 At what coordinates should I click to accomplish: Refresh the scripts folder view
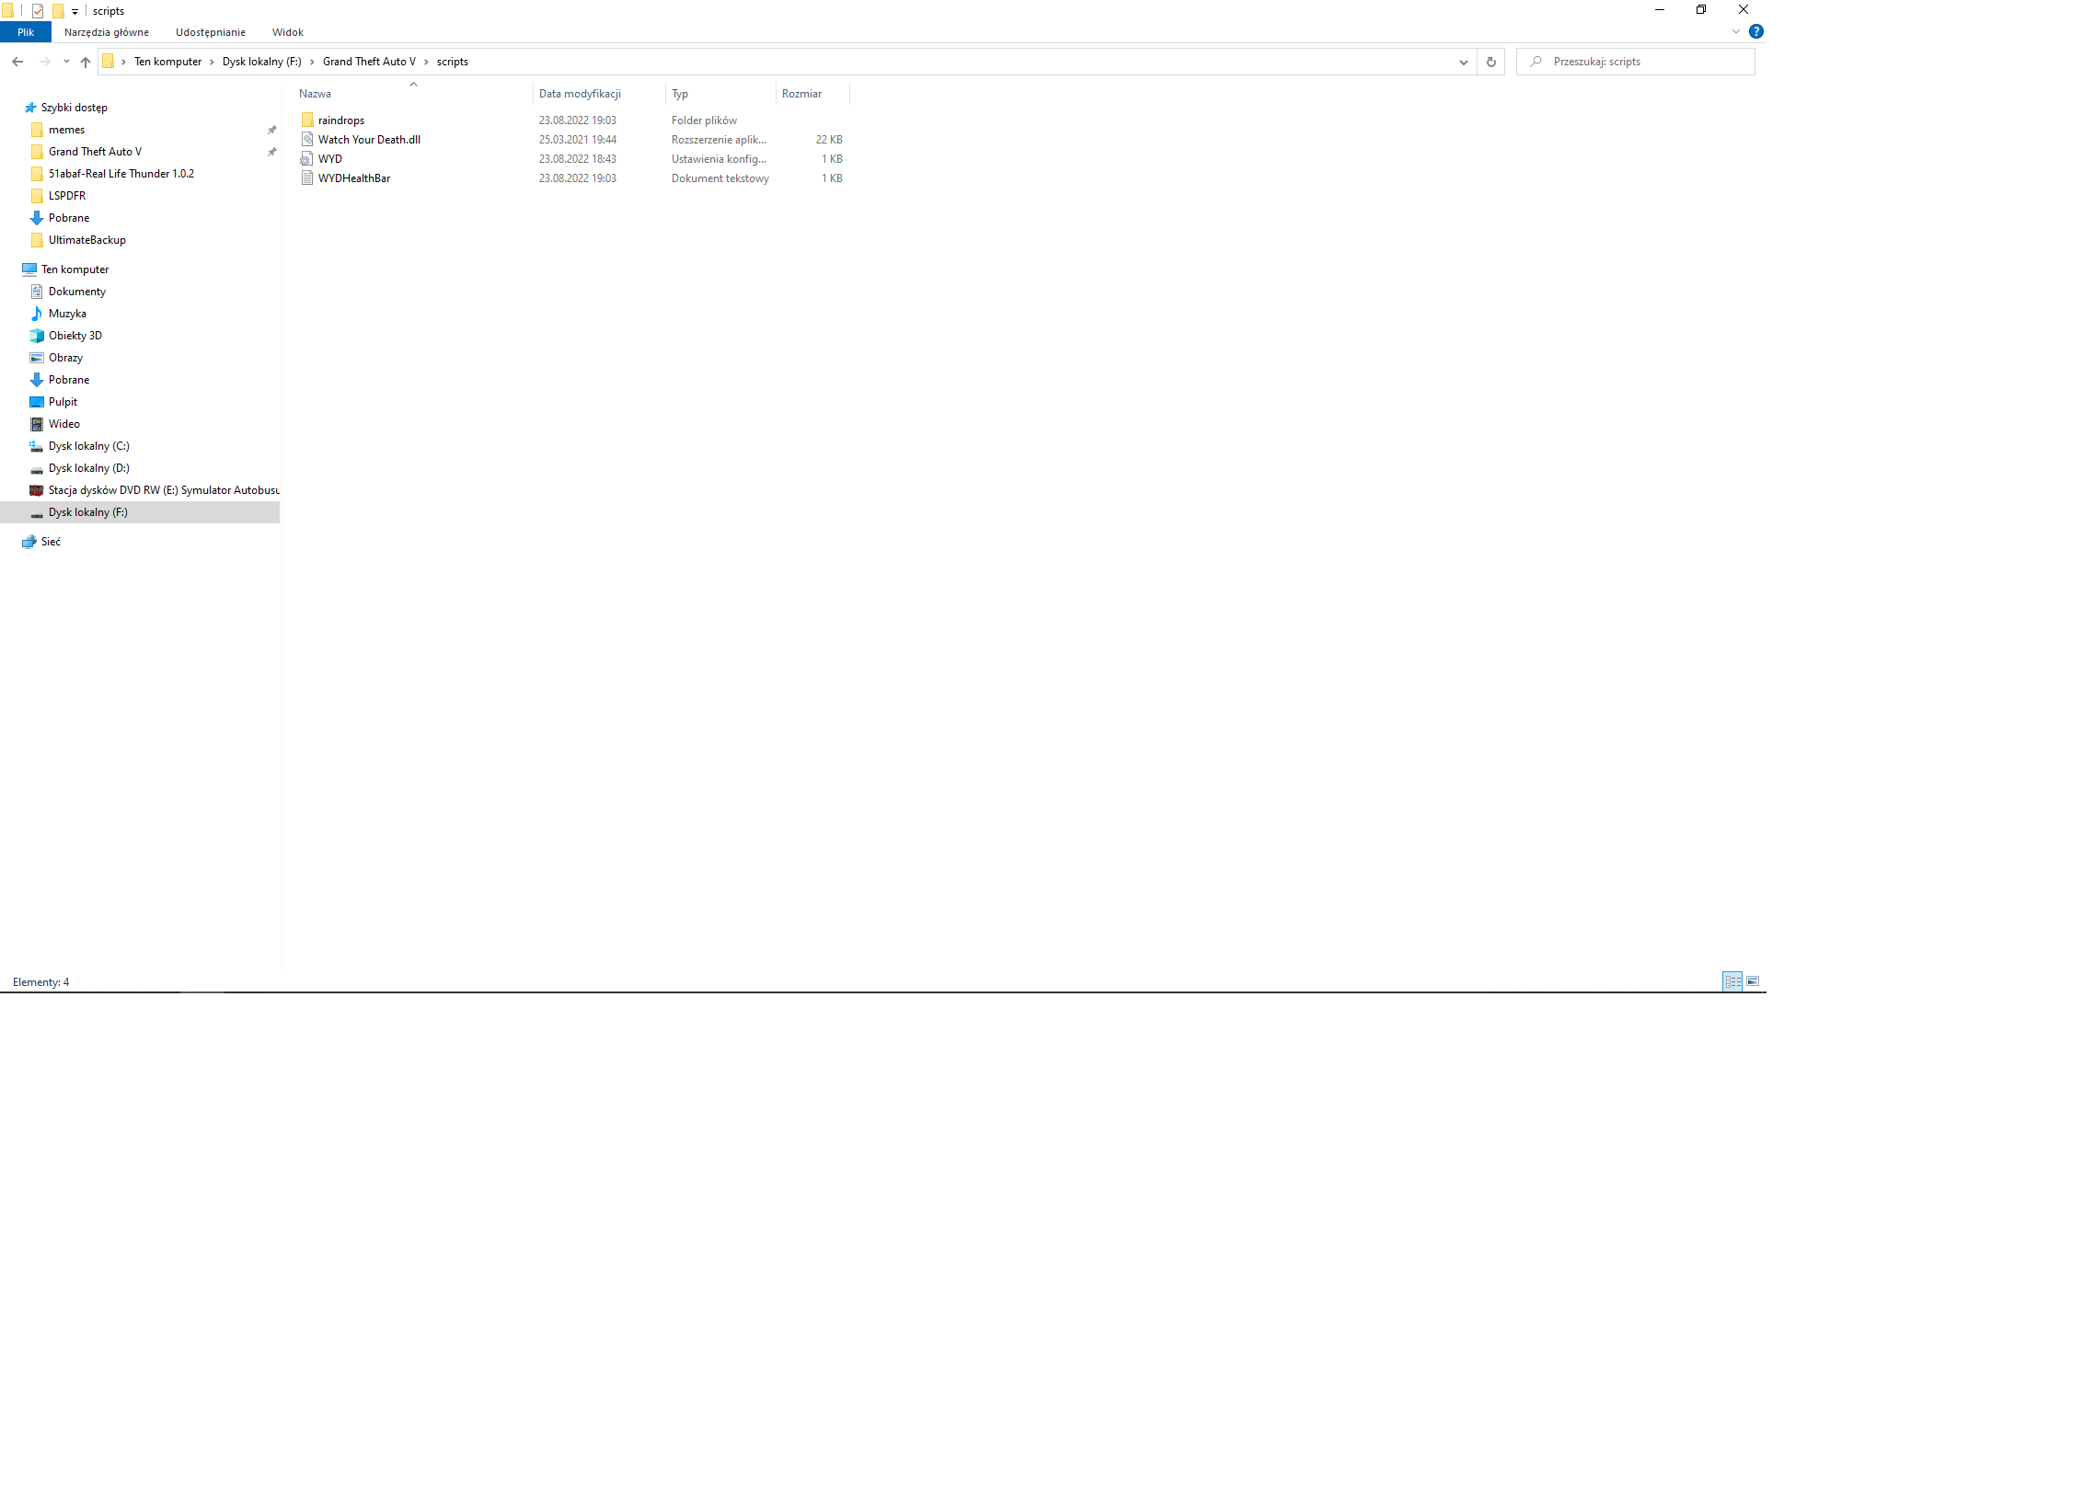[x=1490, y=62]
